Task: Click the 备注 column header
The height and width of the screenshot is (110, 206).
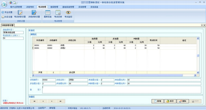Action: click(184, 41)
